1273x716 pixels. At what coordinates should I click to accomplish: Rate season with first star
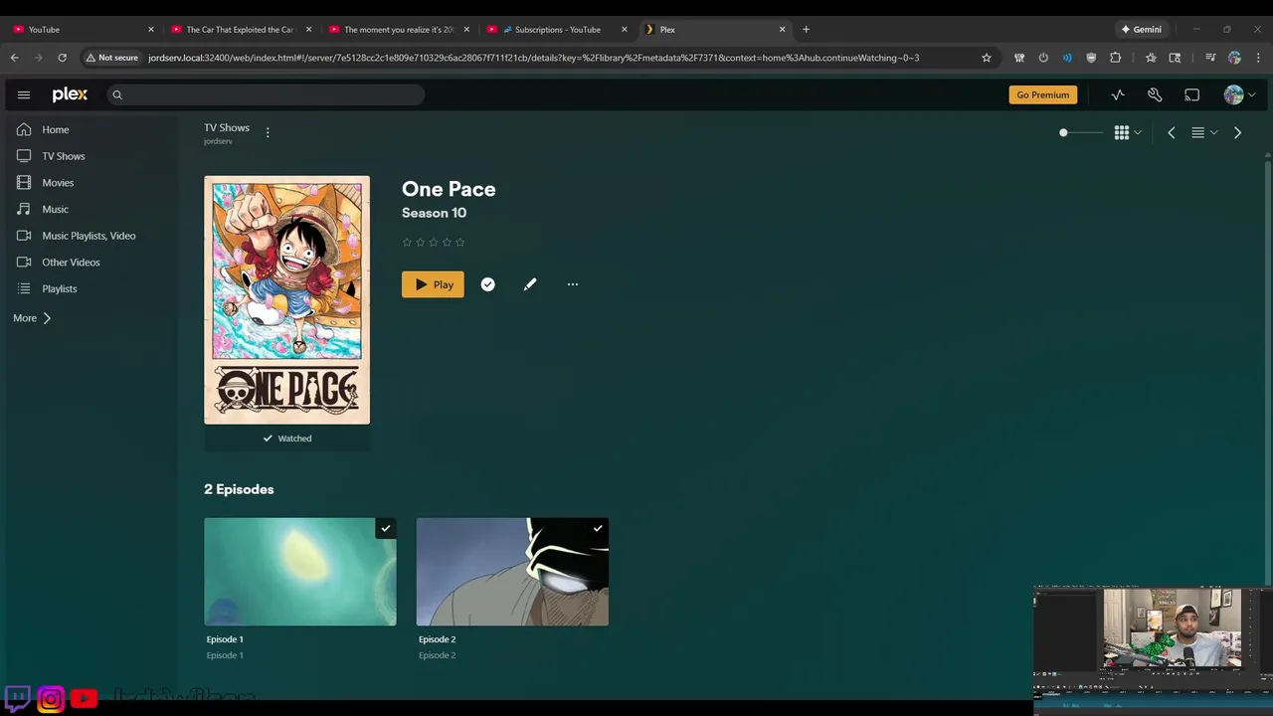(407, 242)
